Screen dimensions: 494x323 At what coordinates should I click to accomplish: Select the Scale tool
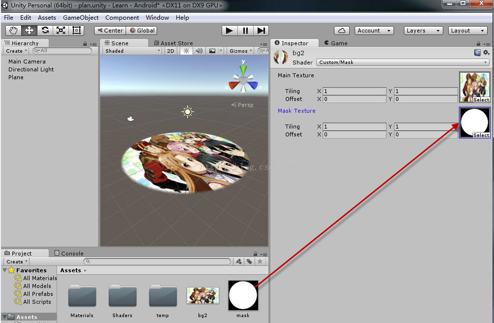(61, 31)
